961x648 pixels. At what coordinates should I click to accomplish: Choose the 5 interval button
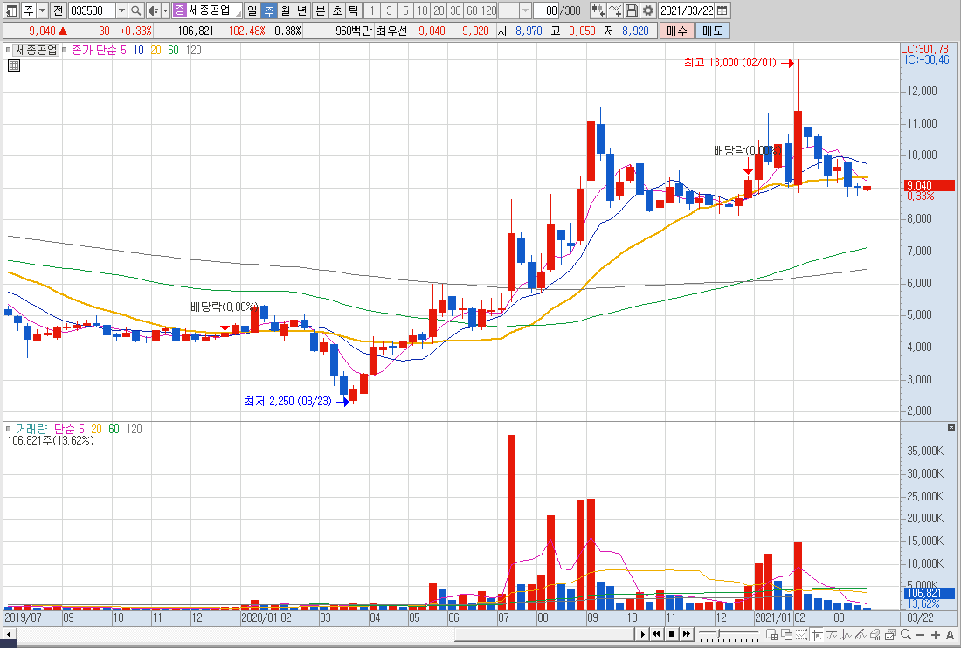(x=405, y=10)
